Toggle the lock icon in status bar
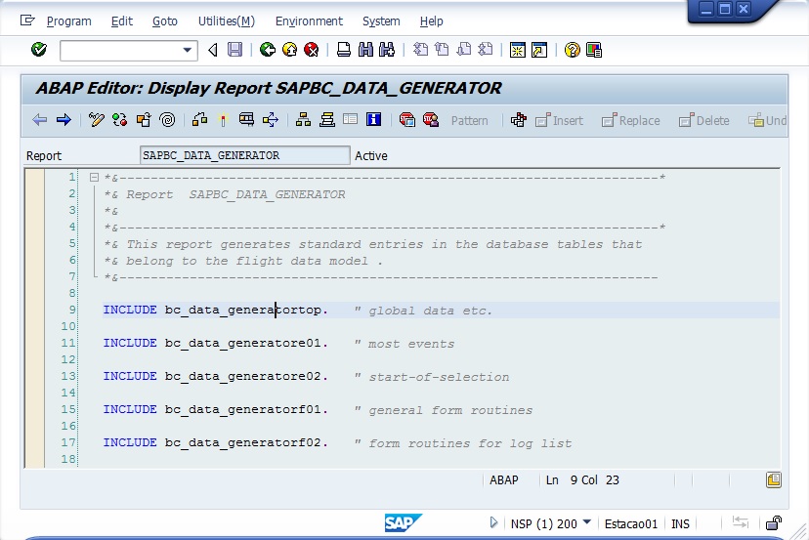Image resolution: width=809 pixels, height=540 pixels. point(773,523)
